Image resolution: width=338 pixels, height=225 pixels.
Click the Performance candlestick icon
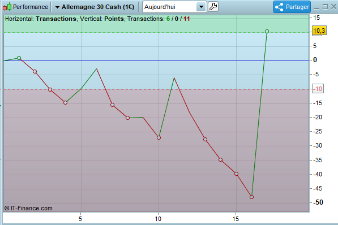click(7, 7)
